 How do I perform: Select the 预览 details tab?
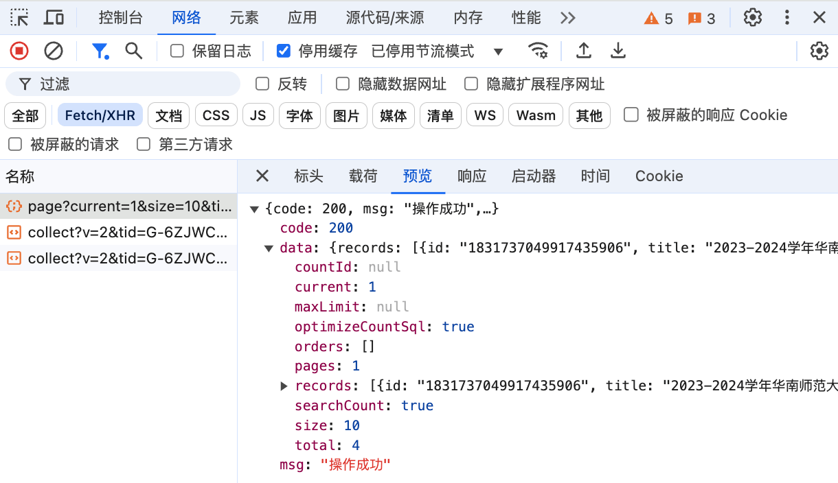(x=418, y=176)
